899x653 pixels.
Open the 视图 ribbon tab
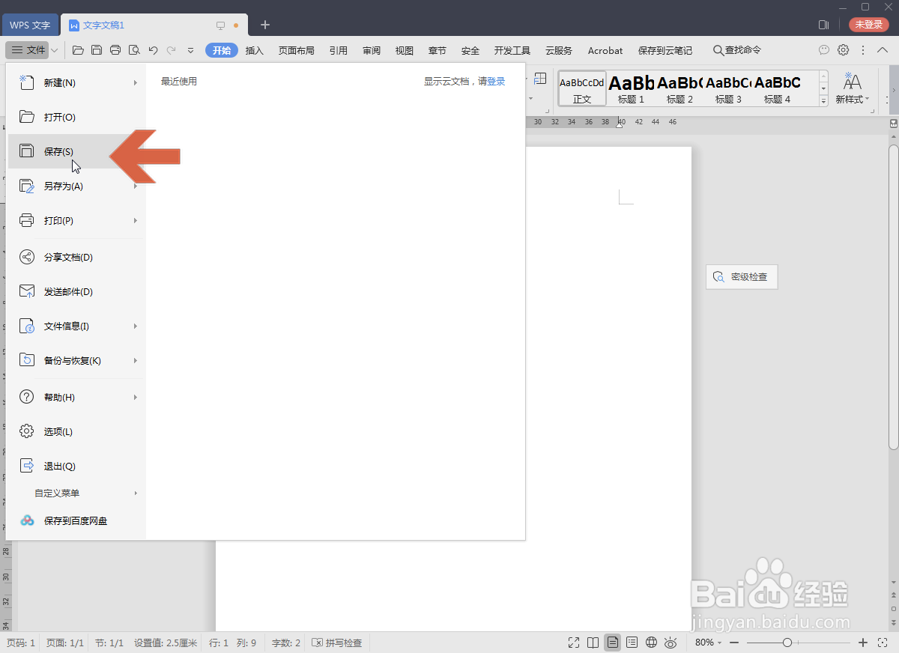pos(405,50)
